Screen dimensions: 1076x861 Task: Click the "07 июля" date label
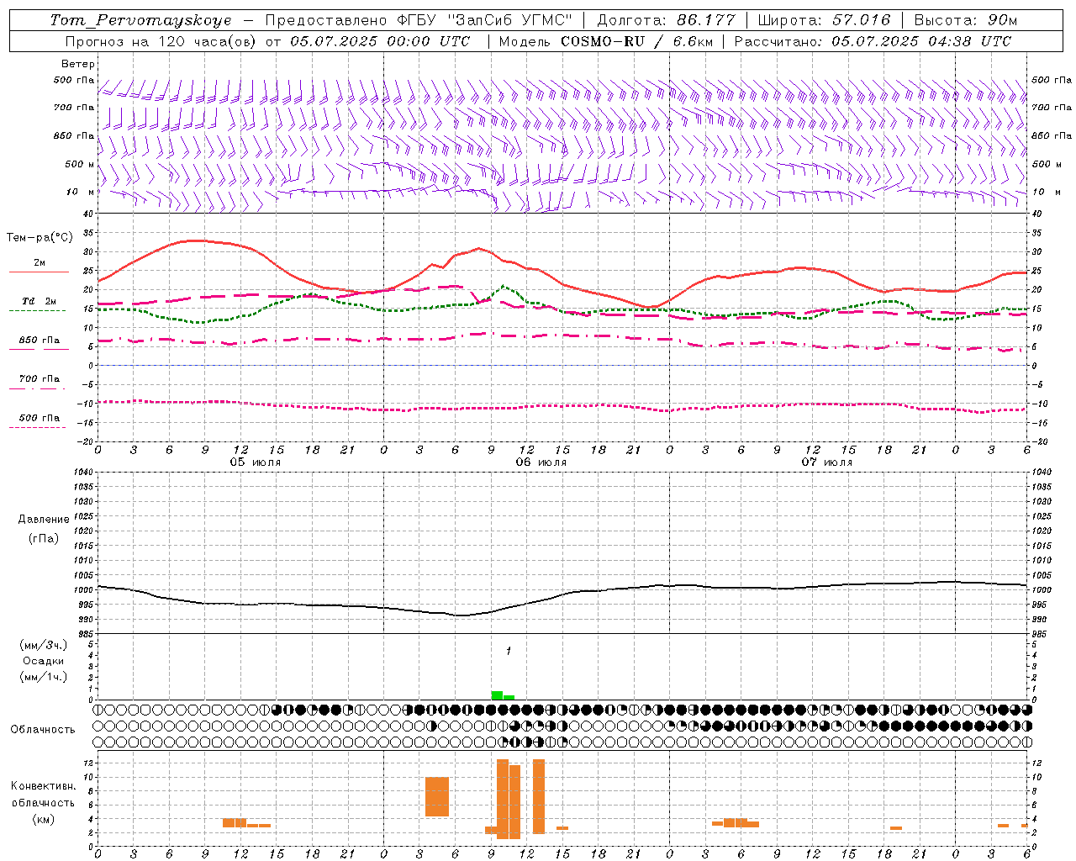[826, 462]
